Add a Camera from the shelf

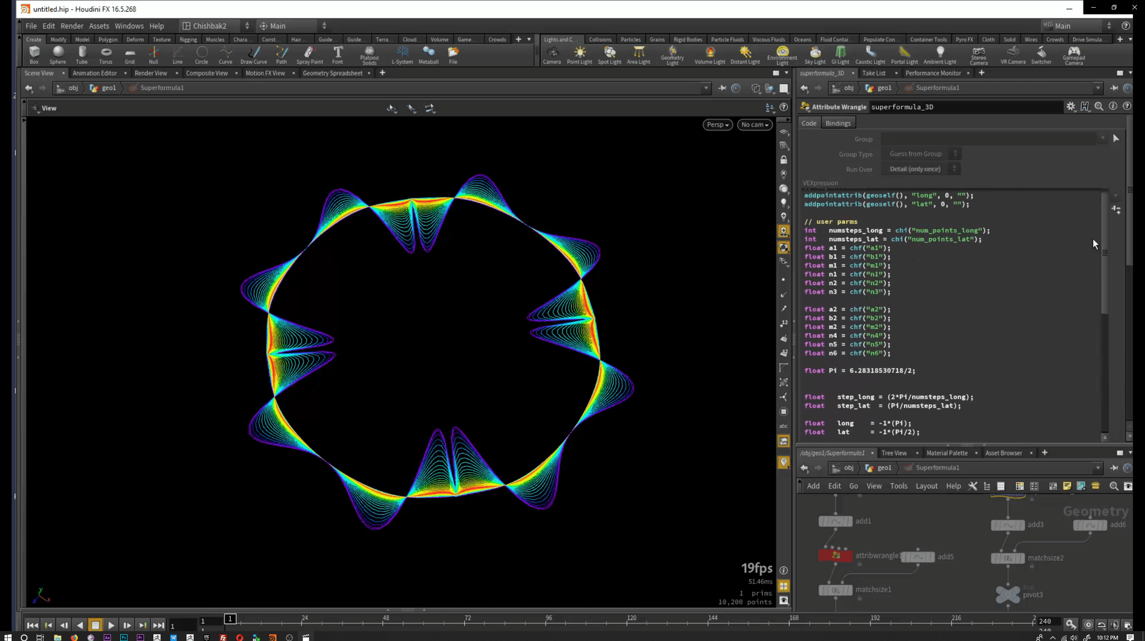[552, 55]
